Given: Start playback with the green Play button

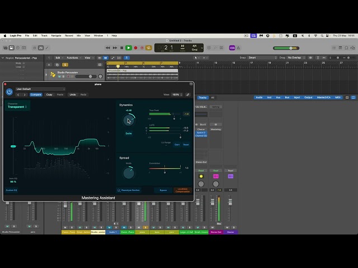Looking at the screenshot, I should coord(129,48).
